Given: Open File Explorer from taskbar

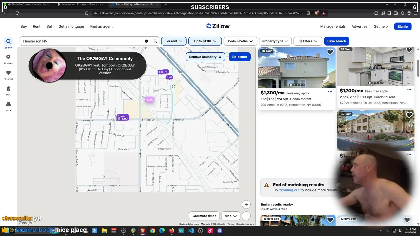Looking at the screenshot, I should (x=104, y=231).
